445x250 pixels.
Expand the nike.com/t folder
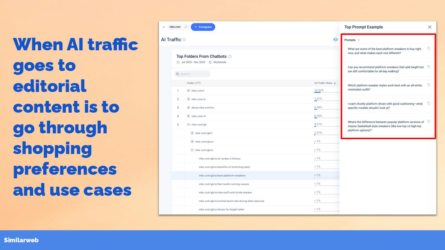pyautogui.click(x=189, y=91)
